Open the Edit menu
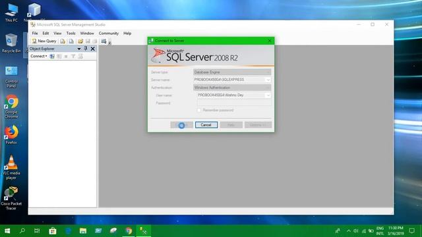422x237 pixels. point(45,34)
